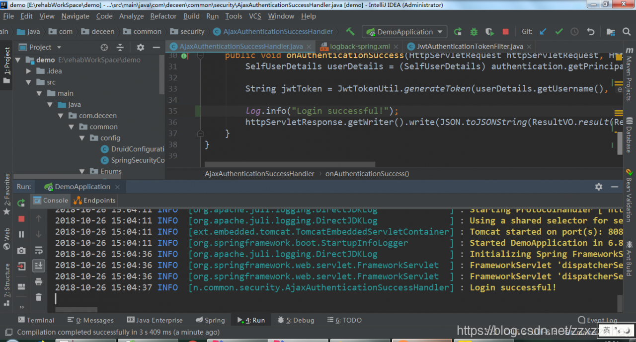636x342 pixels.
Task: Switch to the logback-spring.xml editor tab
Action: [360, 47]
